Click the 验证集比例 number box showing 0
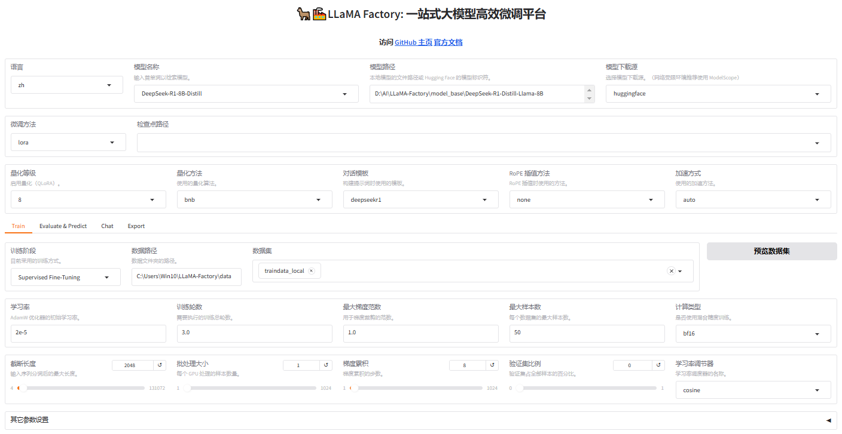Viewport: 842px width, 434px height. click(633, 365)
